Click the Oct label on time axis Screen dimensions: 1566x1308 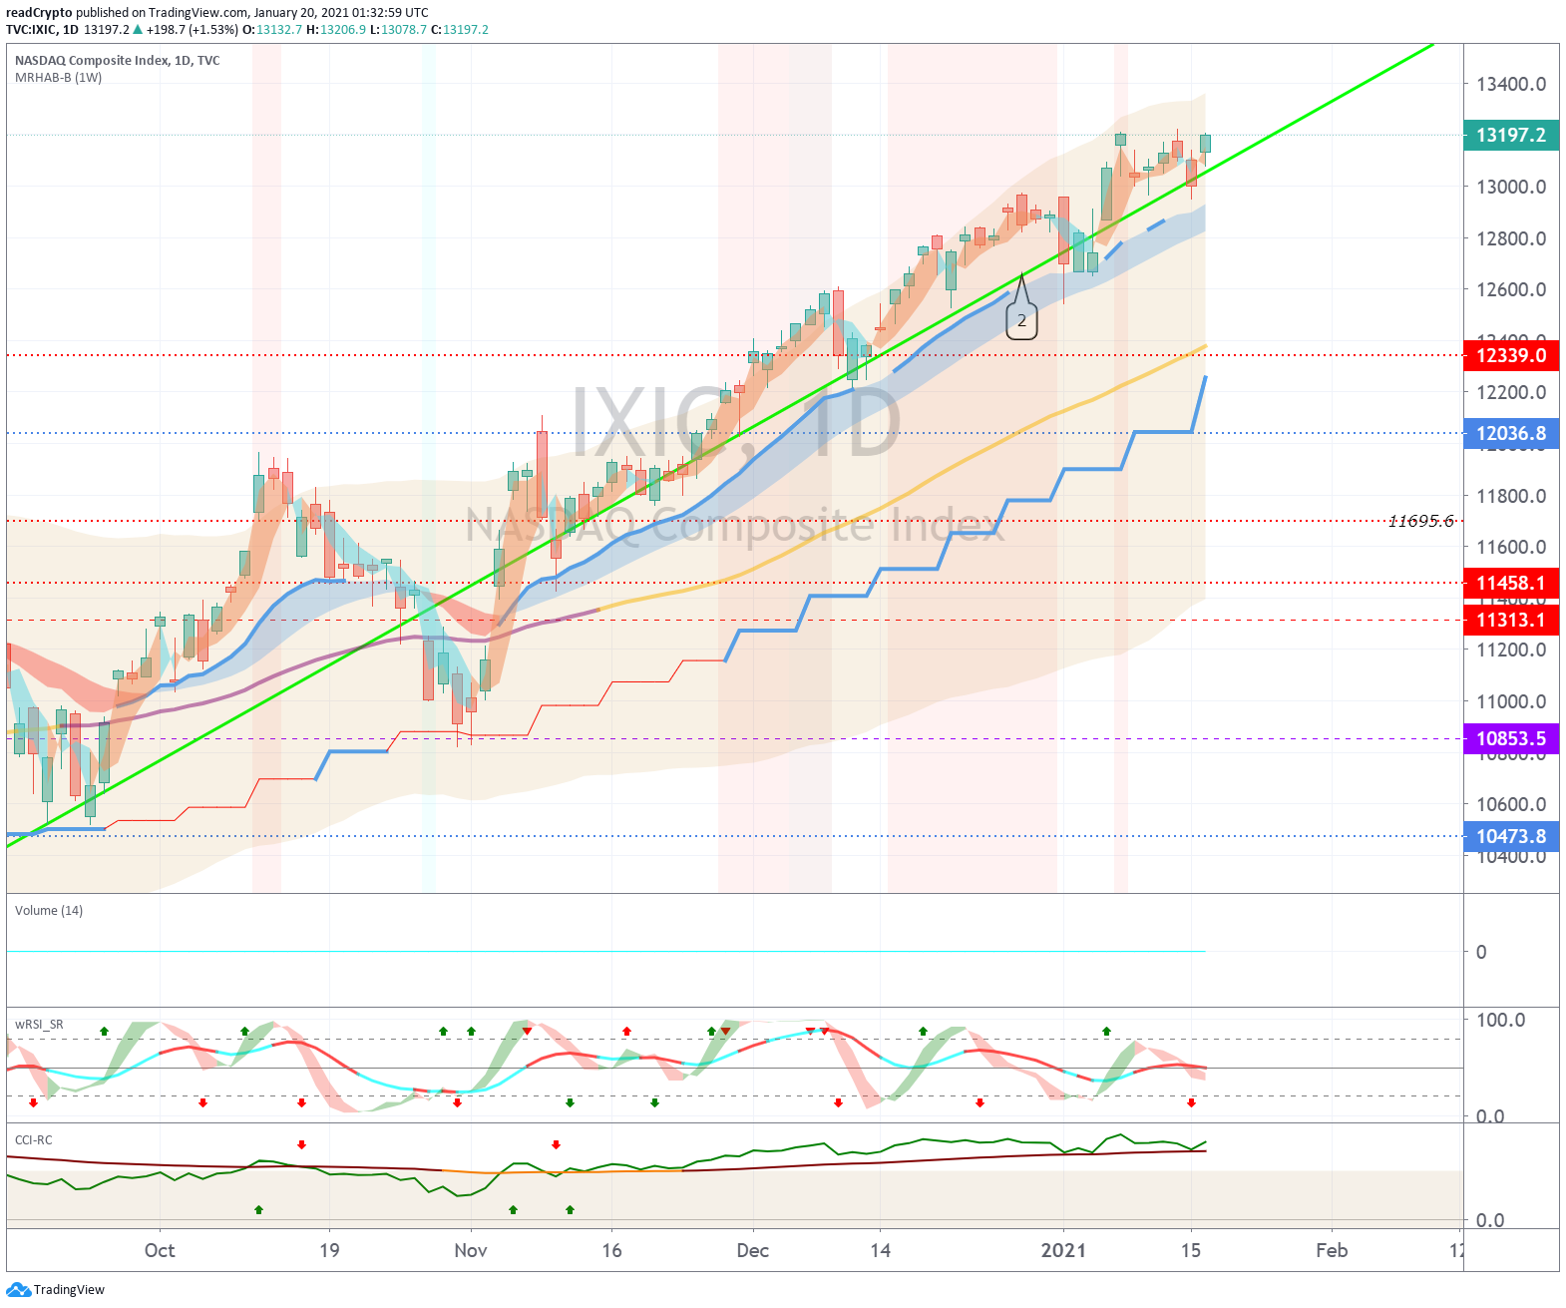pos(160,1251)
